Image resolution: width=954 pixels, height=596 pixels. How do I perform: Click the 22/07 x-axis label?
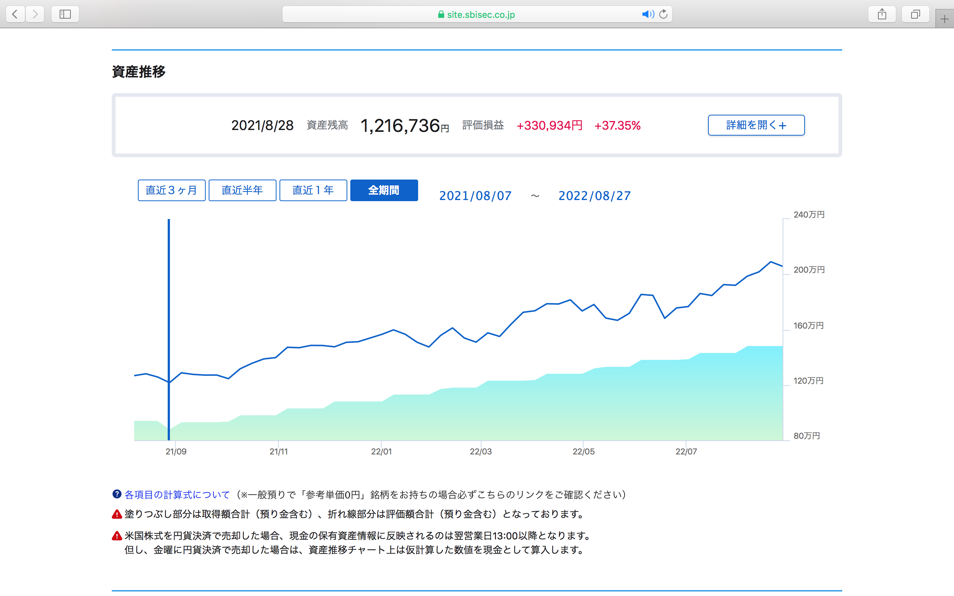tap(686, 452)
